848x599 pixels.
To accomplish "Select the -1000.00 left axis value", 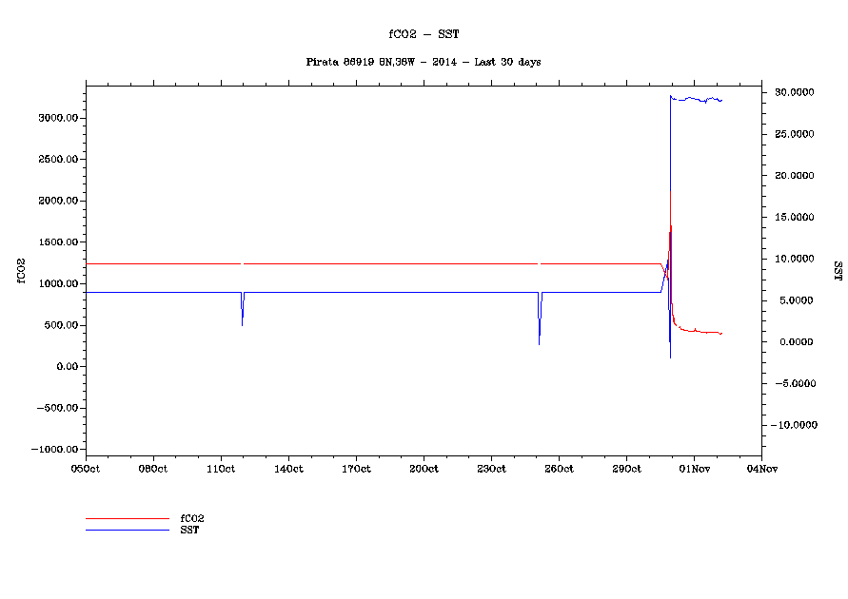I will click(x=55, y=450).
